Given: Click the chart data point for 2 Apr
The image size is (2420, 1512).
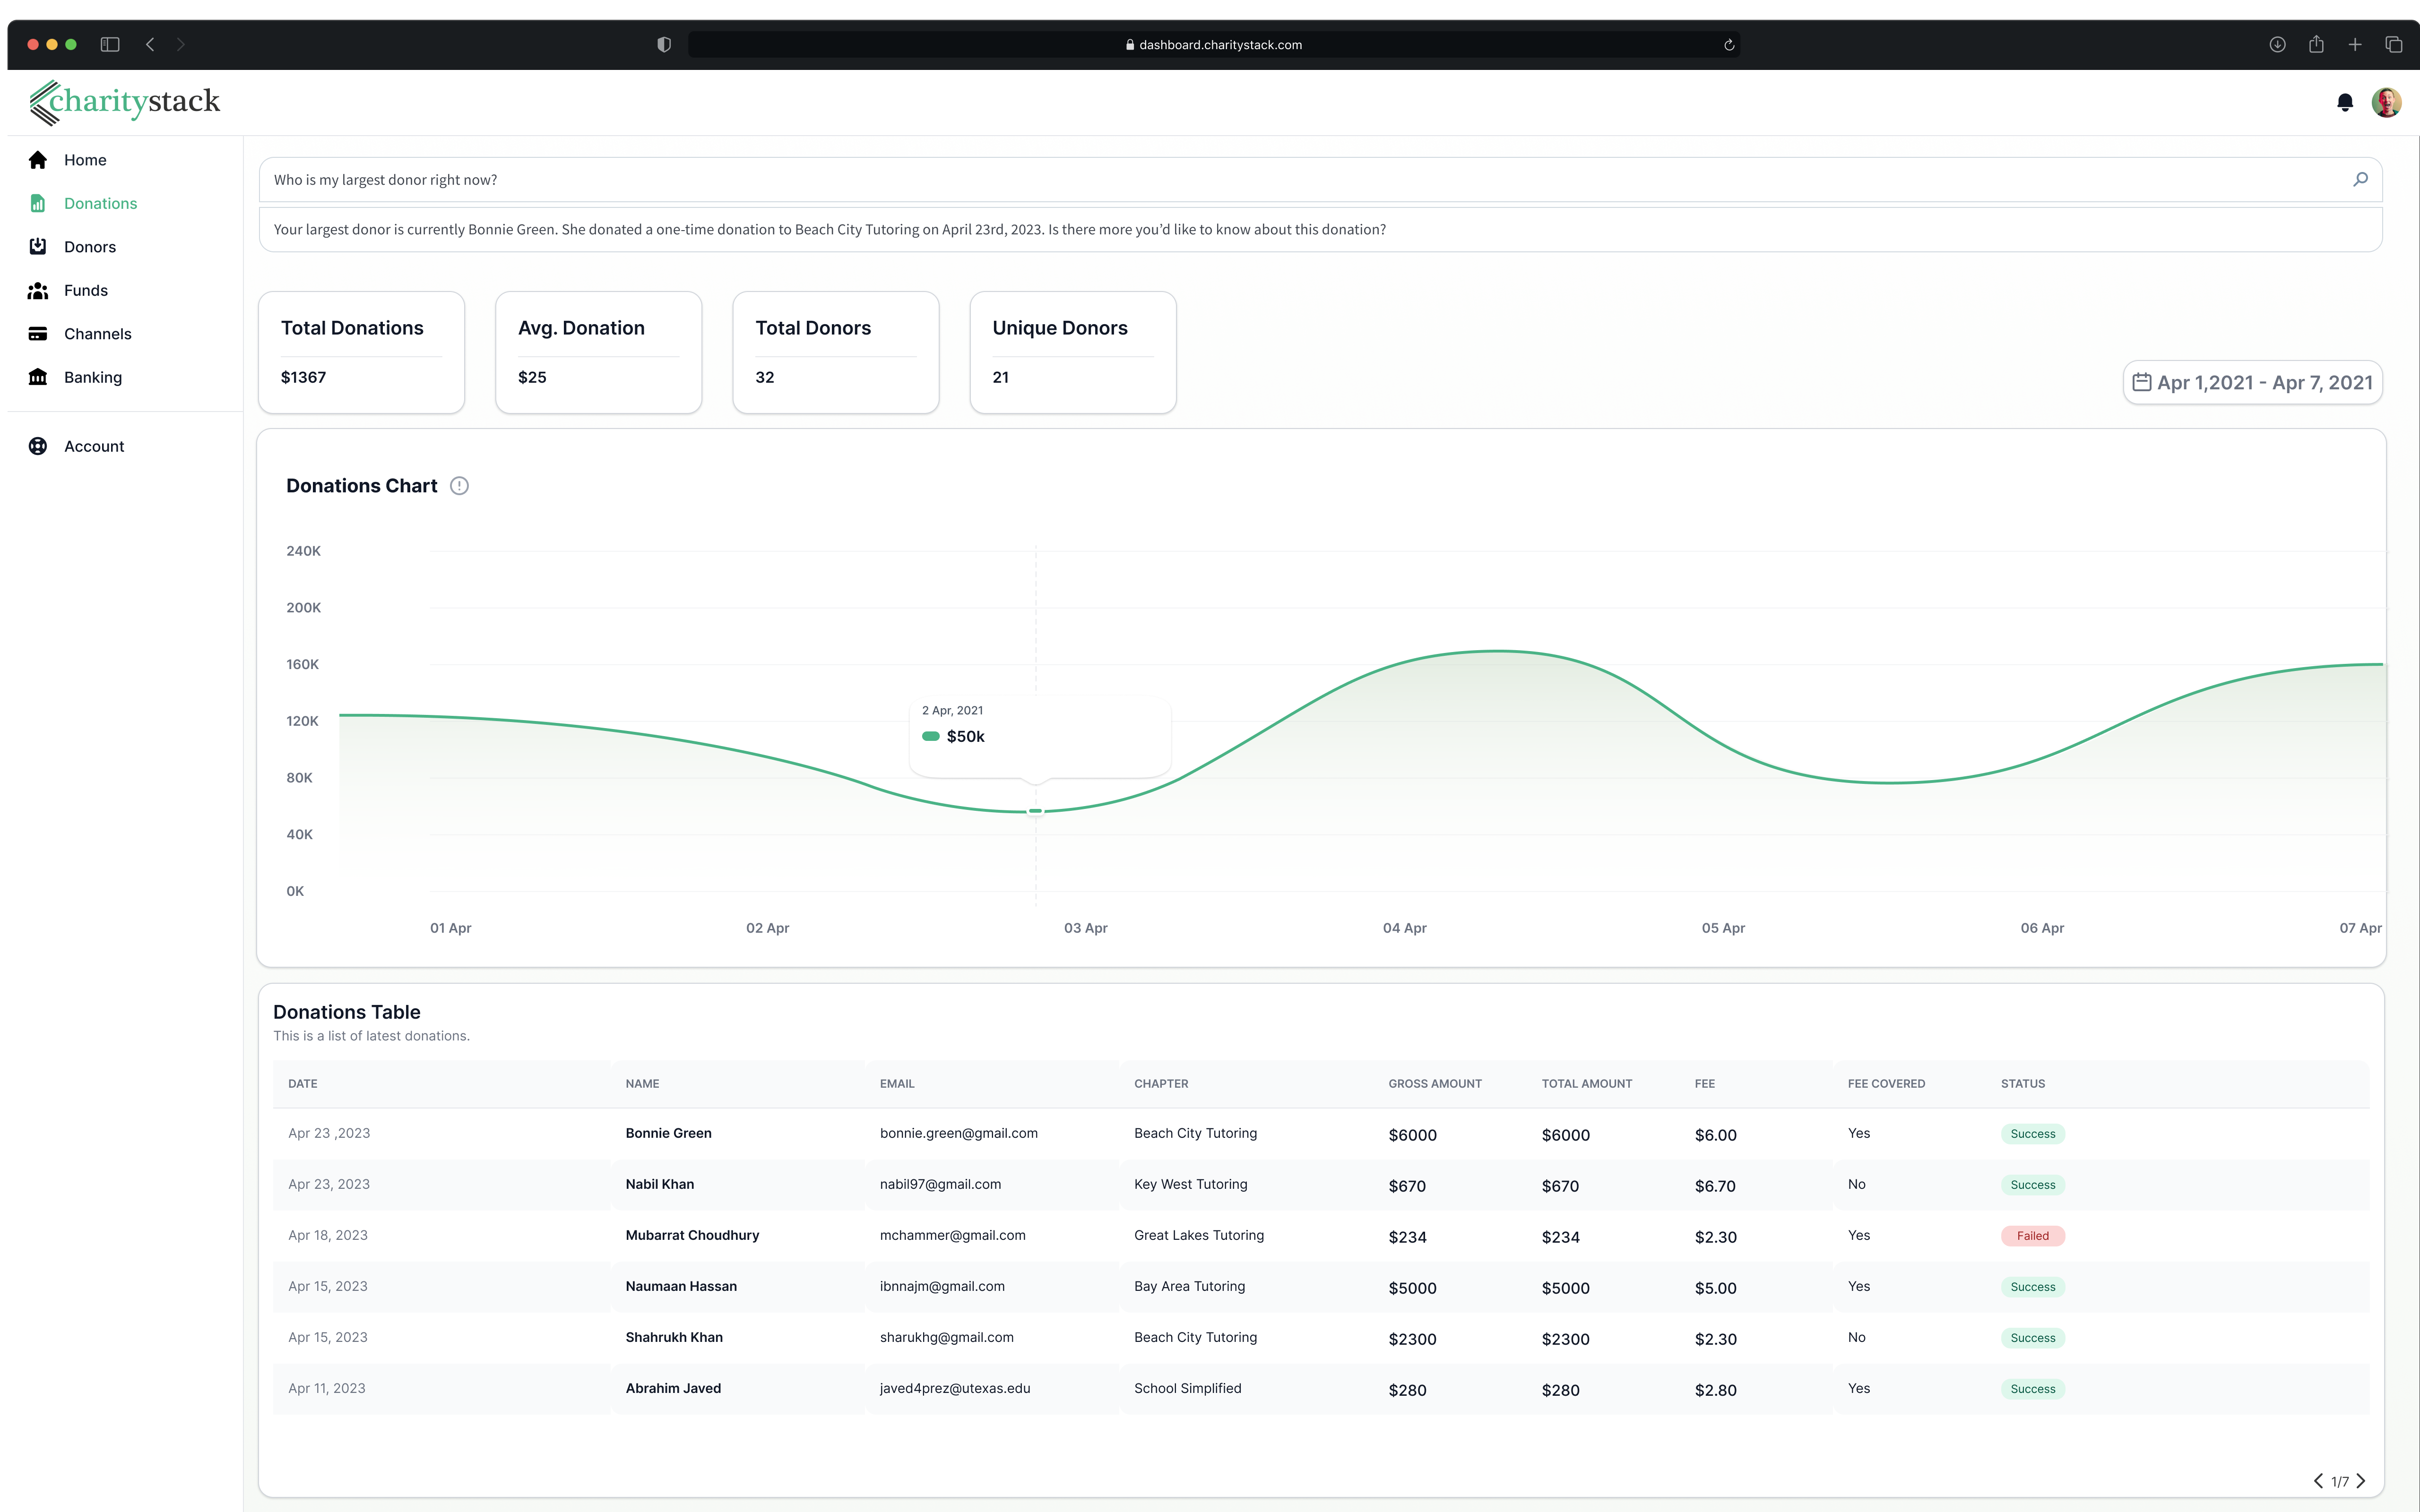Looking at the screenshot, I should tap(1035, 811).
